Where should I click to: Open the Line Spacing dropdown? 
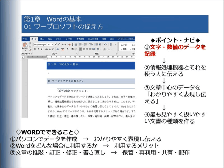pos(99,49)
